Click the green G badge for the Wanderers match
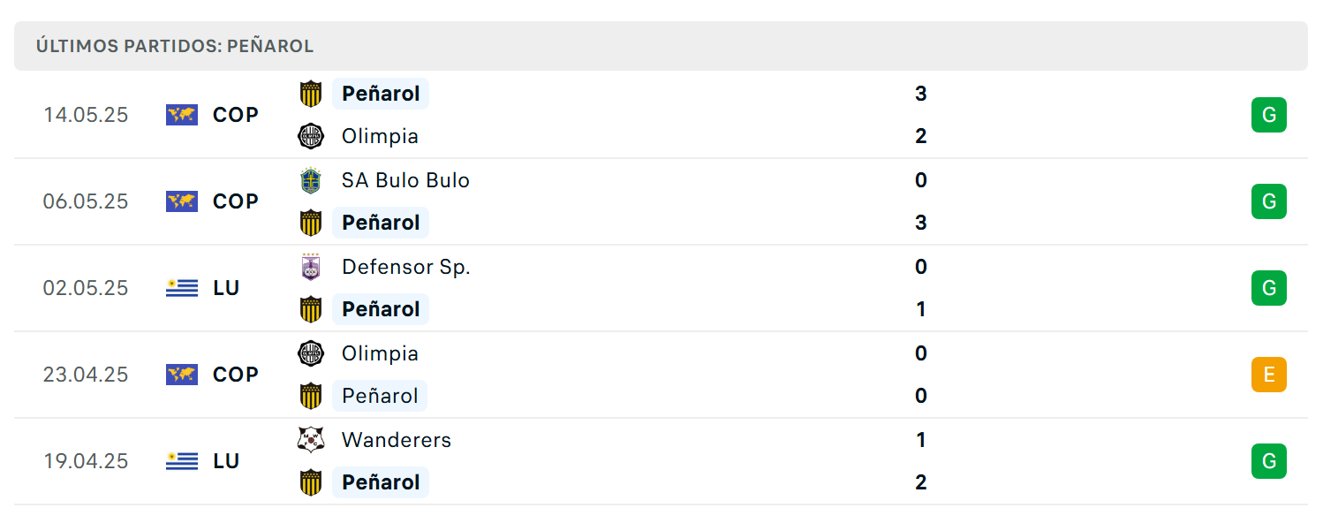Screen dimensions: 1323x523 point(1268,461)
